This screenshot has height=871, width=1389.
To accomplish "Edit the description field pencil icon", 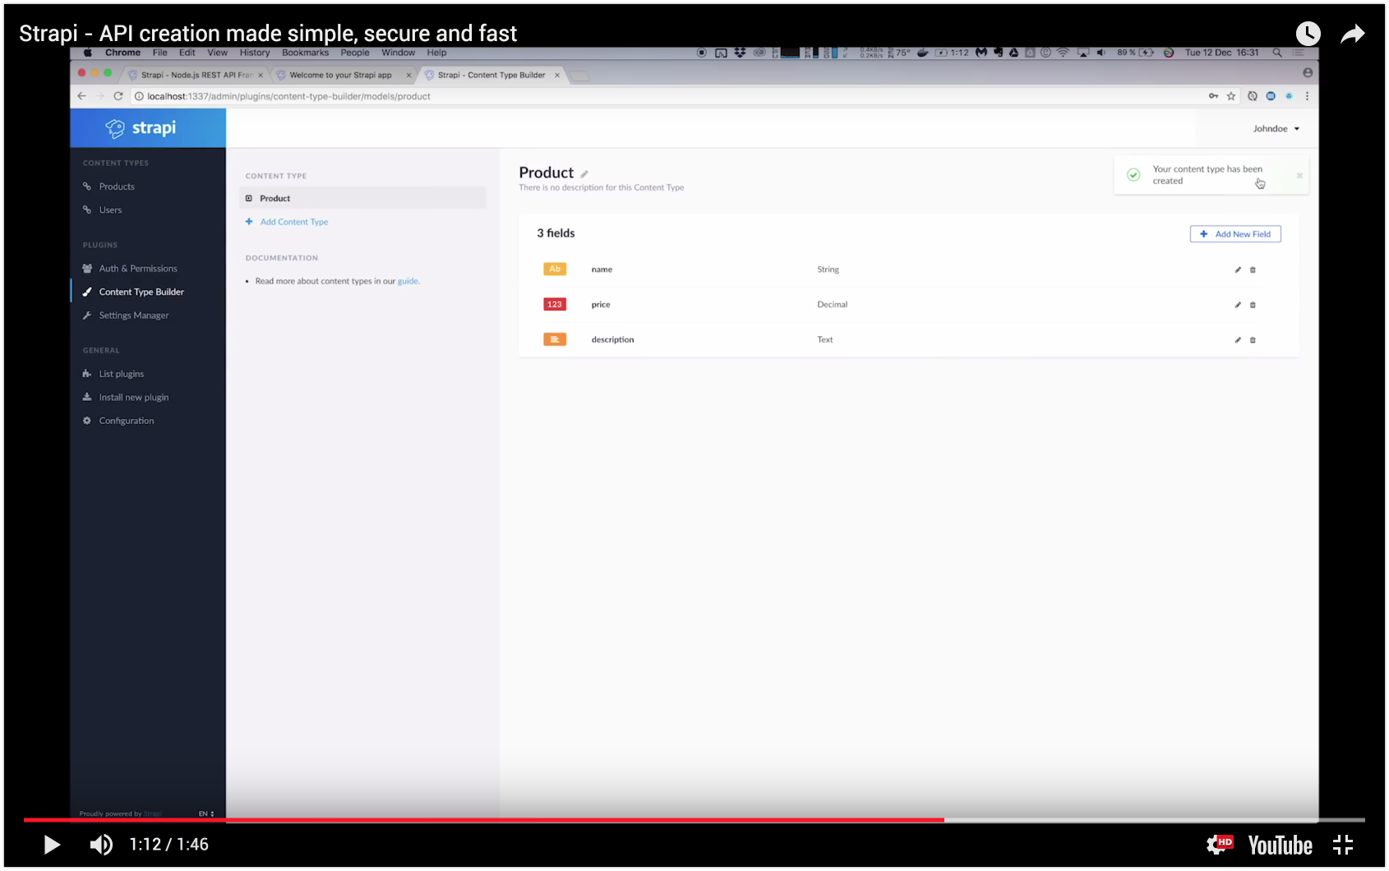I will pos(1238,340).
